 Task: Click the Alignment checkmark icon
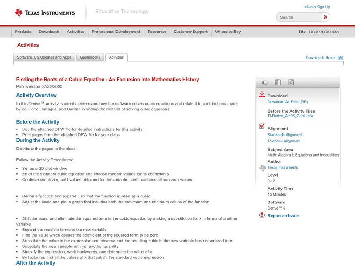[x=261, y=126]
